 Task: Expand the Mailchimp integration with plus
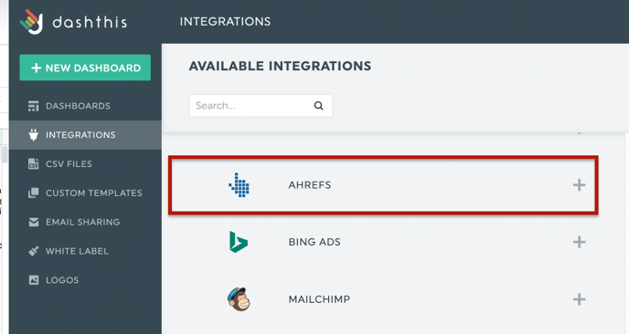(579, 299)
